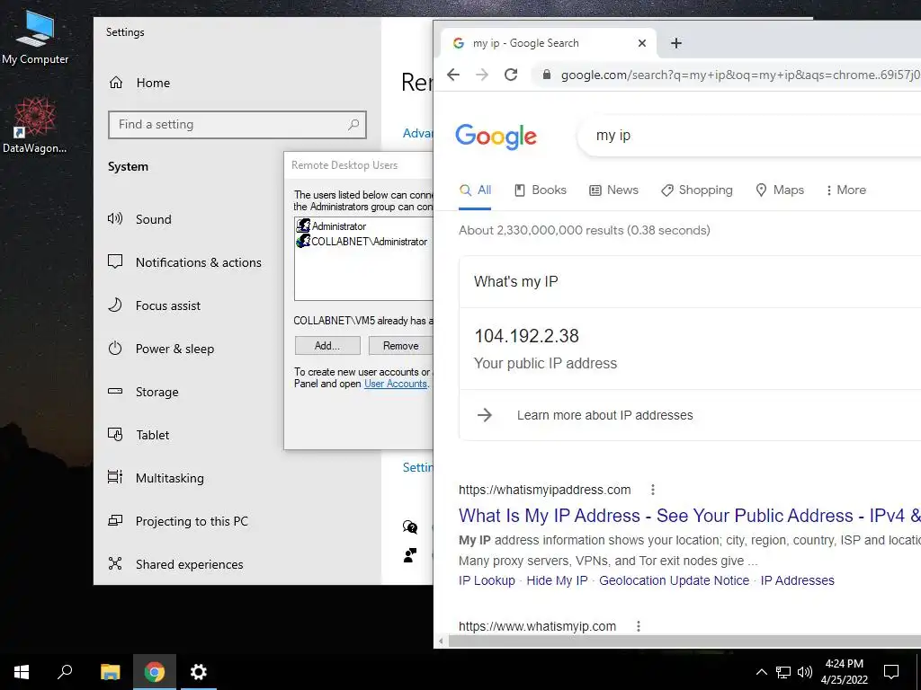The height and width of the screenshot is (690, 921).
Task: Select the All search tab
Action: click(475, 190)
